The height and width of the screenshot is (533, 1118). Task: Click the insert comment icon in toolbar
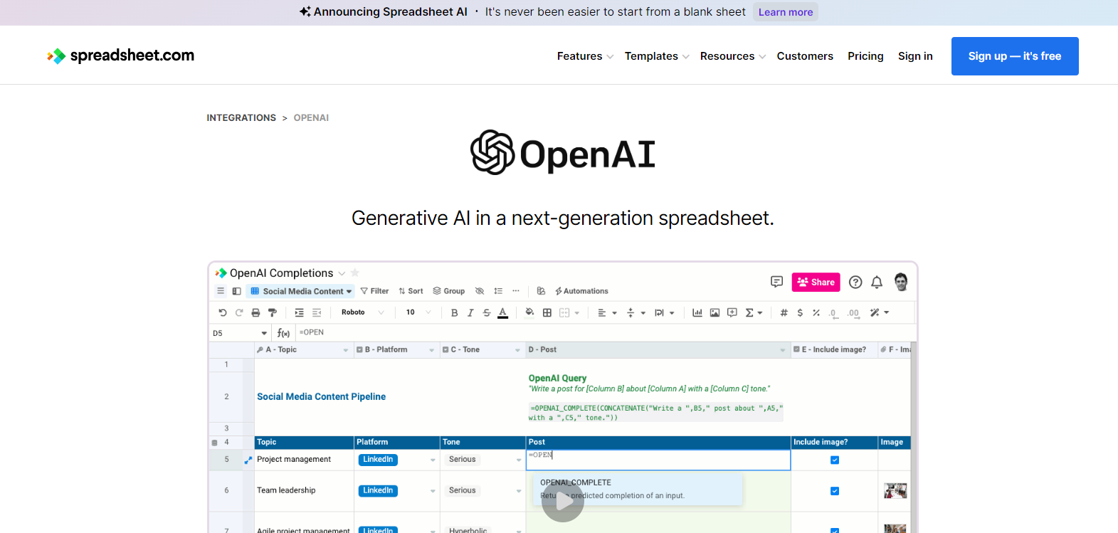click(732, 312)
